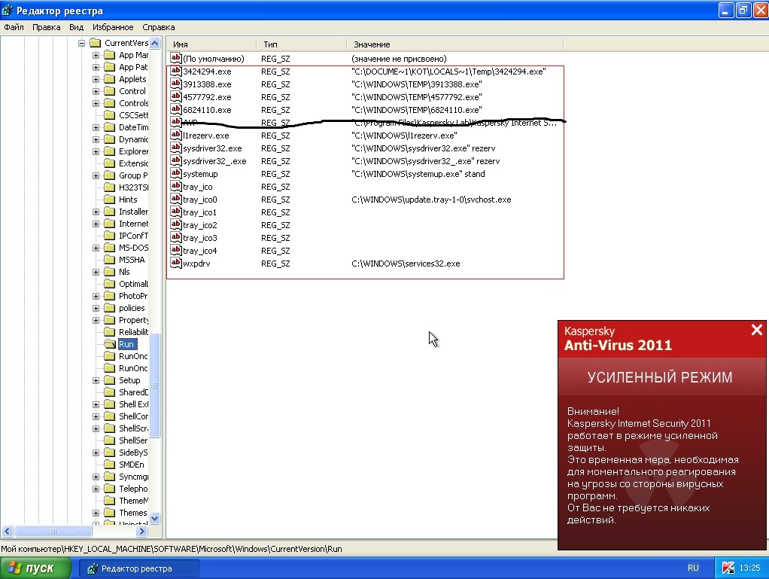
Task: Open the Избранное menu
Action: pos(113,27)
